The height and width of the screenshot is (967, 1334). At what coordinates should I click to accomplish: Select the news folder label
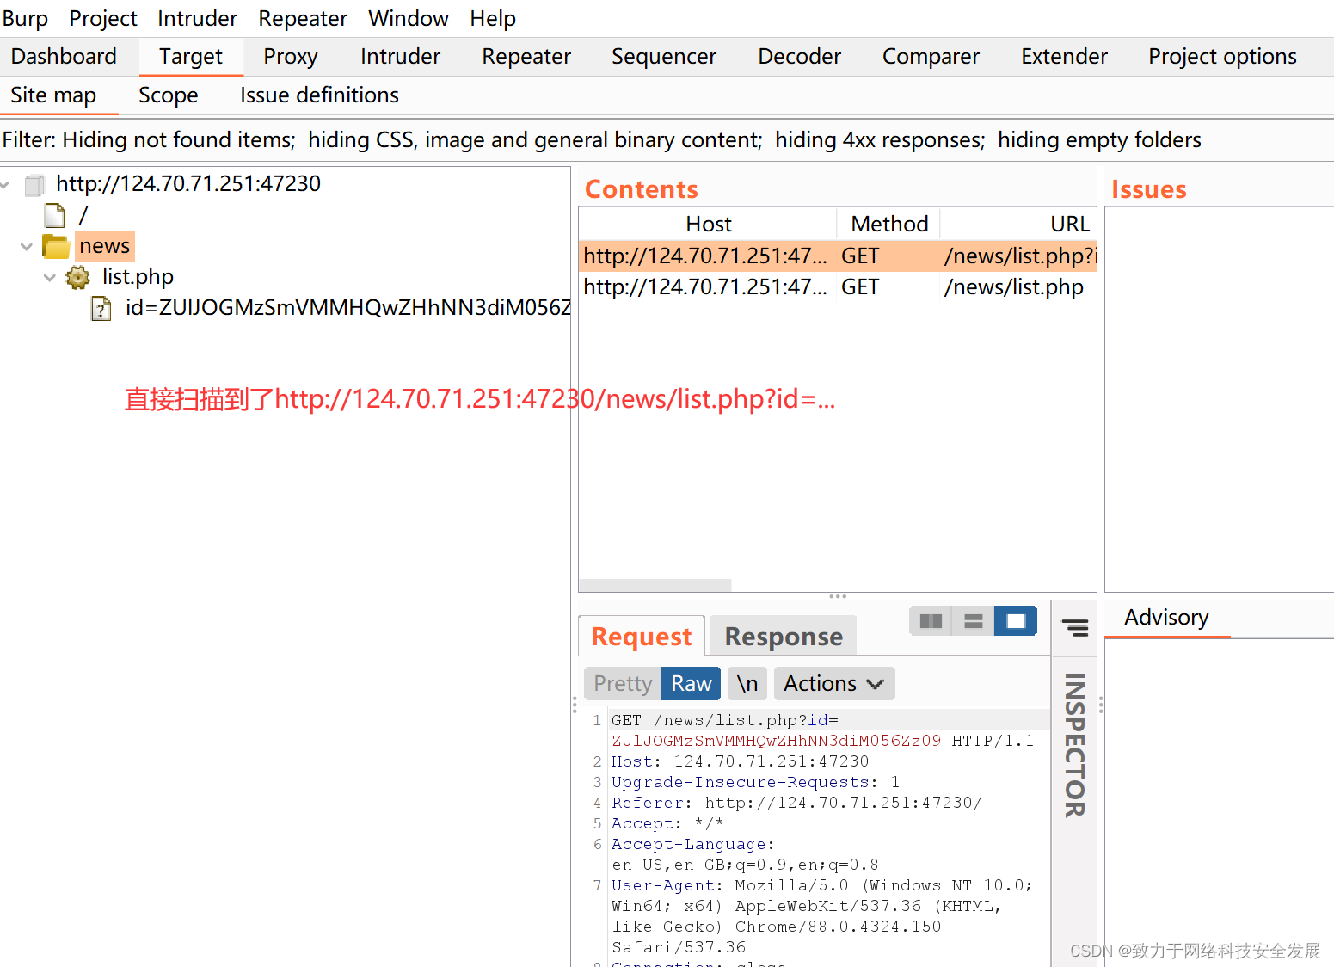(x=105, y=246)
